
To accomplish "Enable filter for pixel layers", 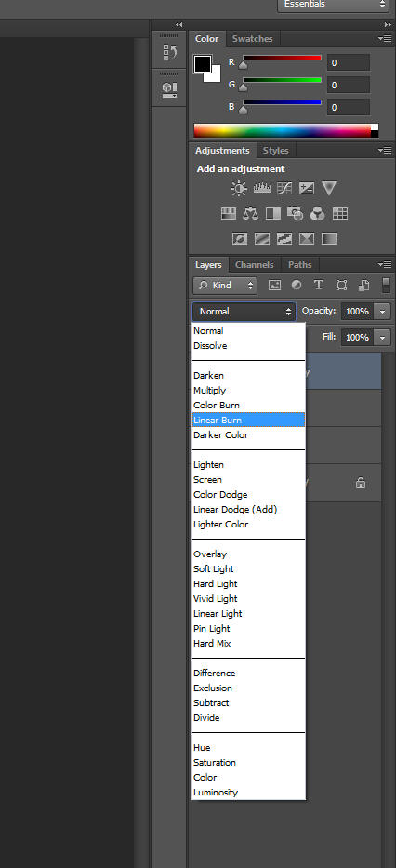I will coord(274,285).
